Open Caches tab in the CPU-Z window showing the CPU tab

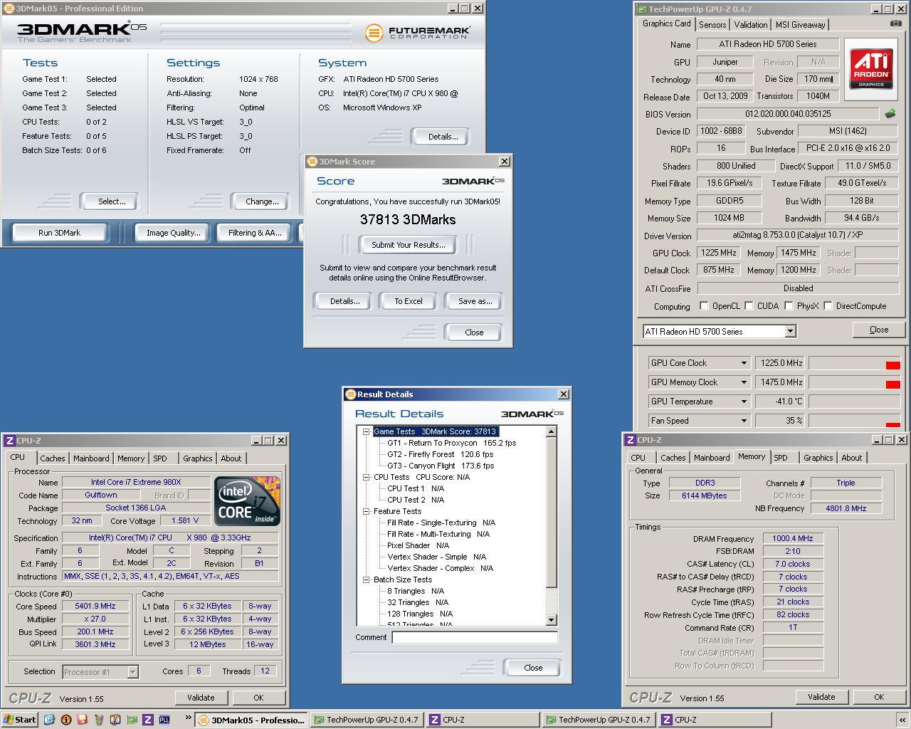click(x=52, y=458)
